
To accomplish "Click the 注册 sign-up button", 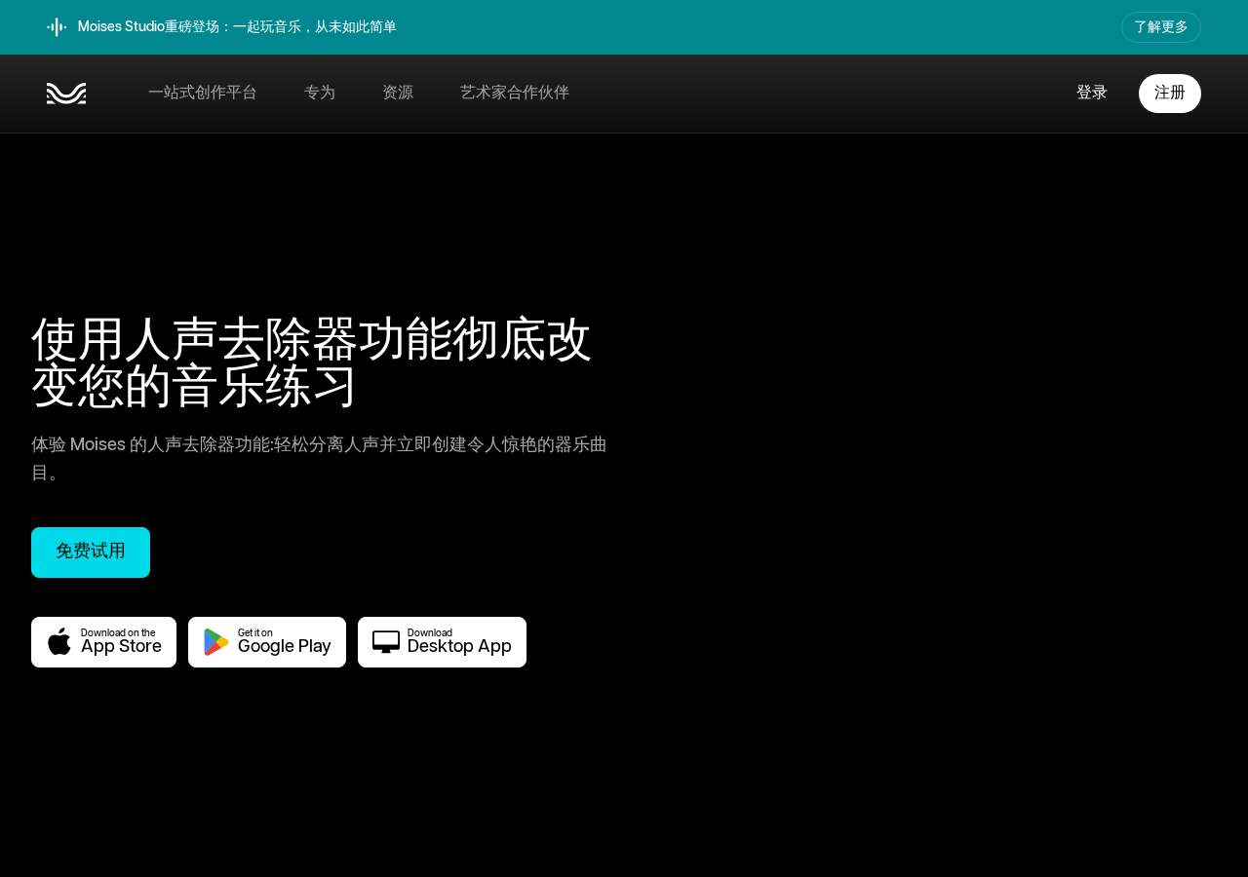I will point(1170,94).
